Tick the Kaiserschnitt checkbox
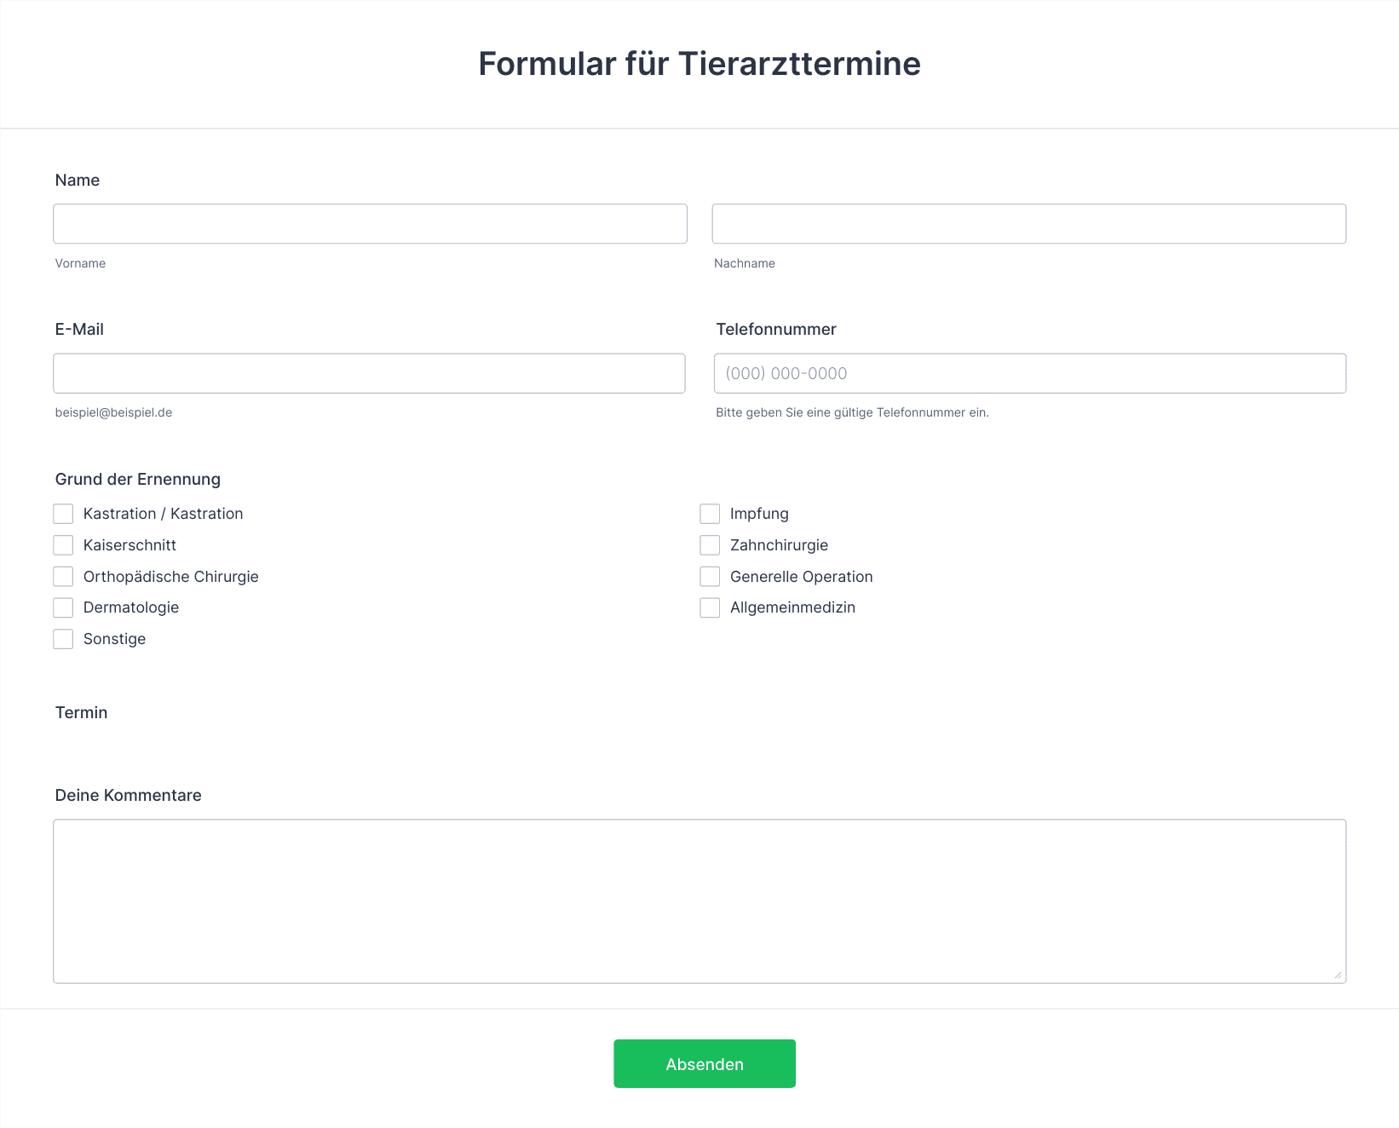The height and width of the screenshot is (1128, 1399). coord(63,545)
